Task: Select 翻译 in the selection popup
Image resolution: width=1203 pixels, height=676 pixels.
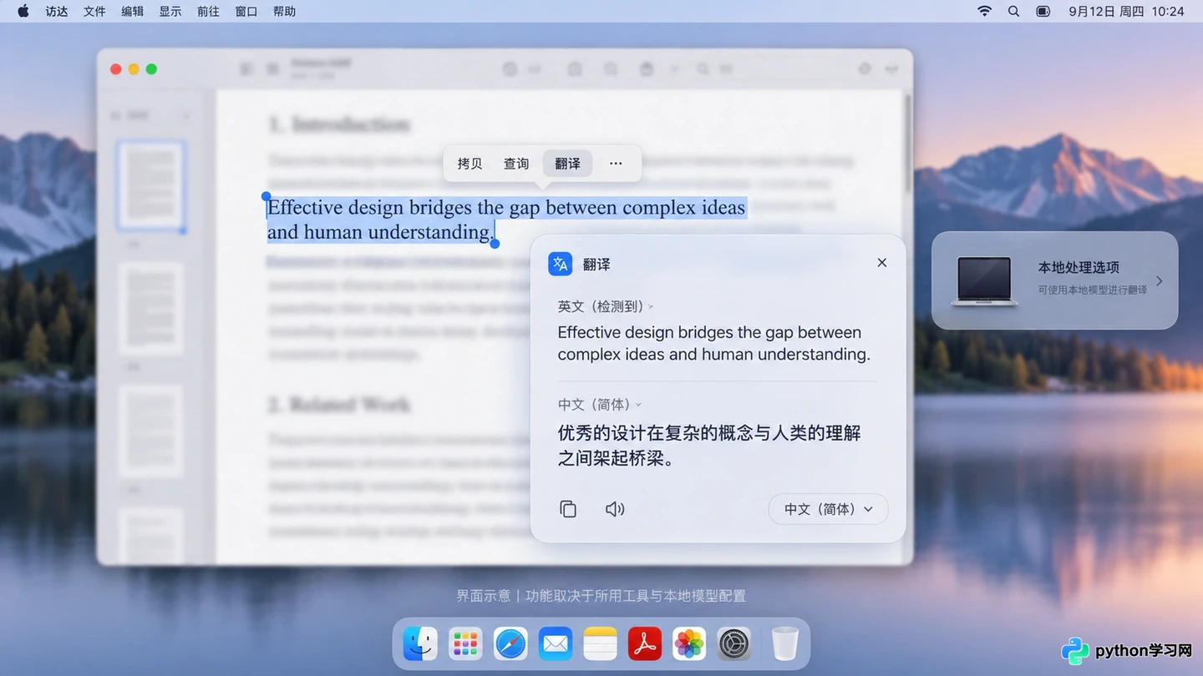Action: click(x=567, y=164)
